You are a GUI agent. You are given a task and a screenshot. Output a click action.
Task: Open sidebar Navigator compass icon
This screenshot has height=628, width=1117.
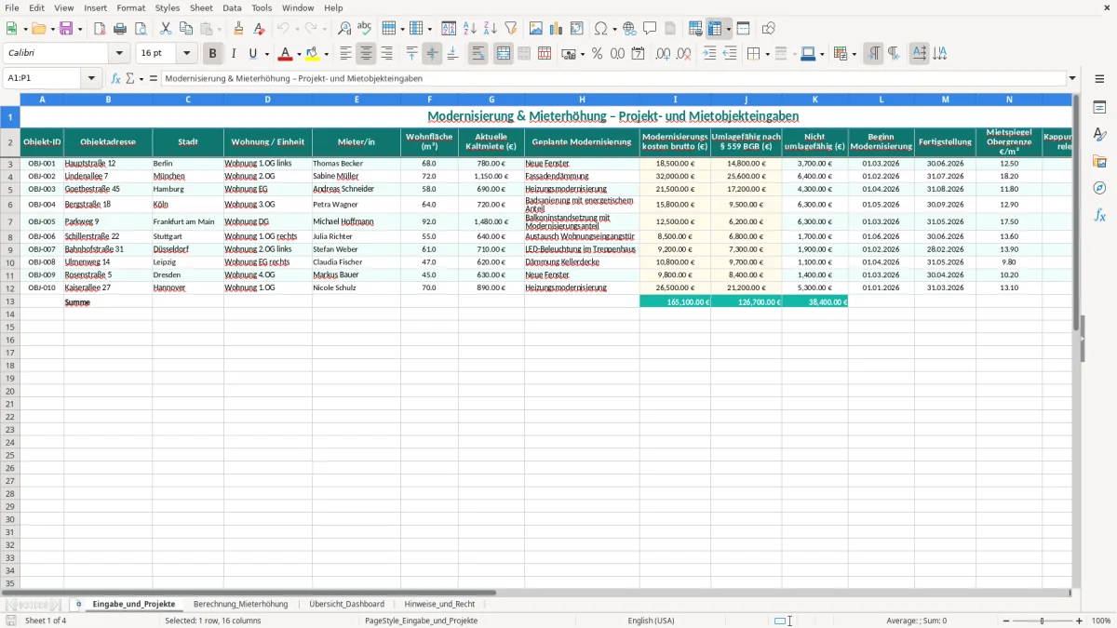1099,188
